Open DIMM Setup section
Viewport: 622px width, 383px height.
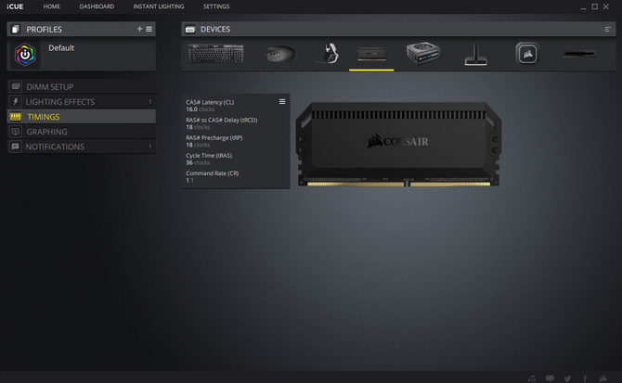tap(82, 87)
